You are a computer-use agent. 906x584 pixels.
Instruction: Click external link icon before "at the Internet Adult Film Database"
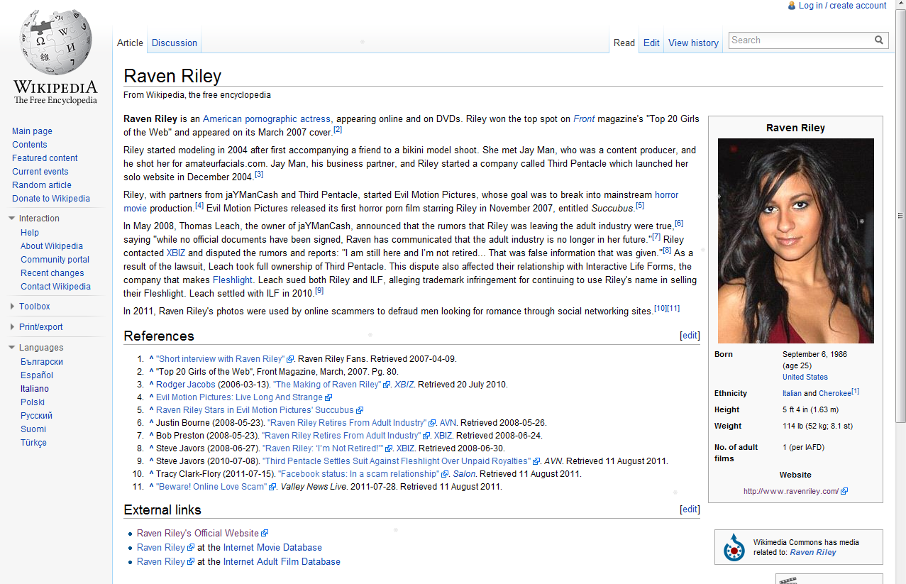point(191,561)
